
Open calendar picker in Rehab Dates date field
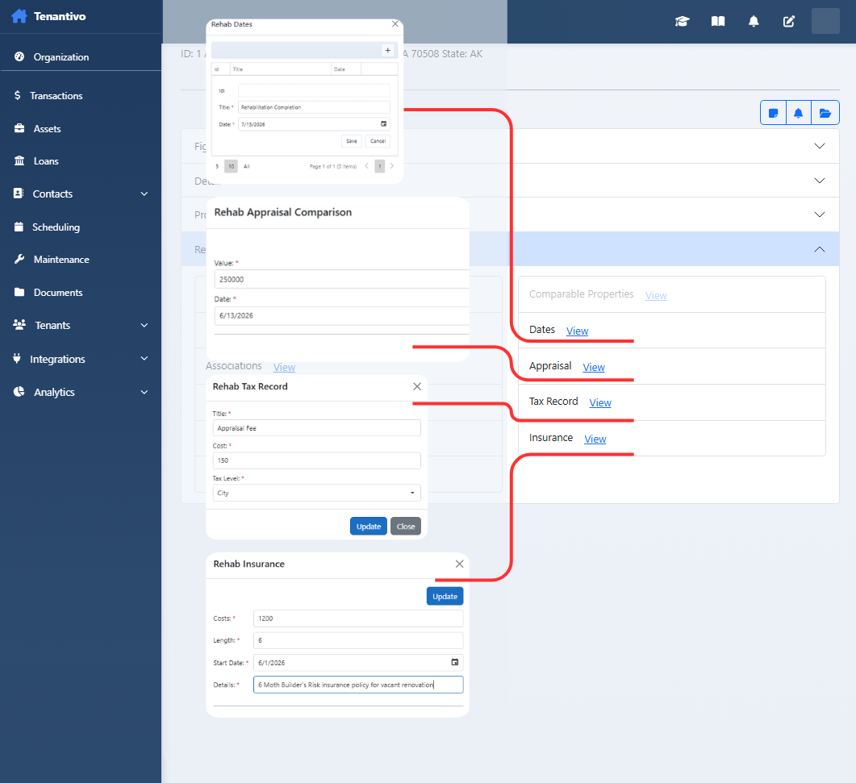[x=384, y=124]
